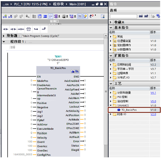Click first search icon in instructions panel
This screenshot has height=160, width=161.
(141, 16)
